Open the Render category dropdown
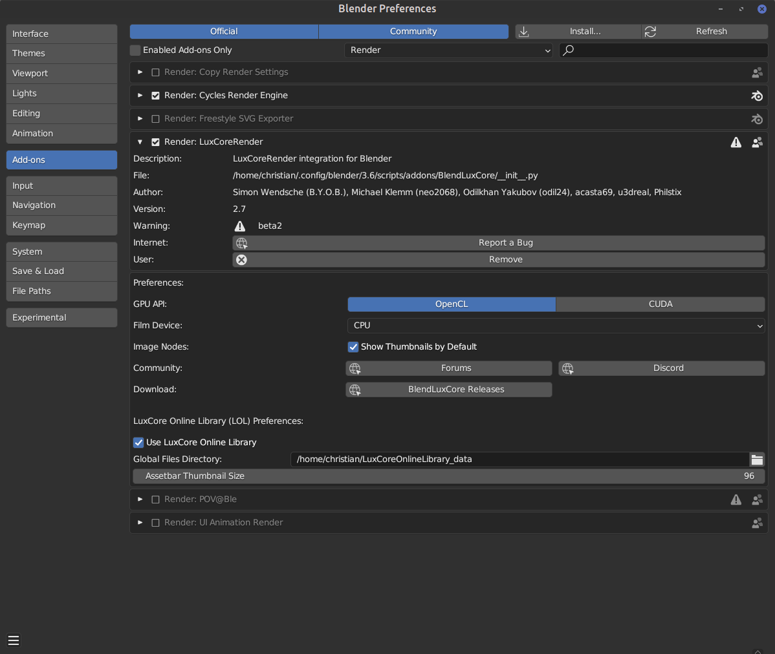The image size is (775, 654). point(449,50)
